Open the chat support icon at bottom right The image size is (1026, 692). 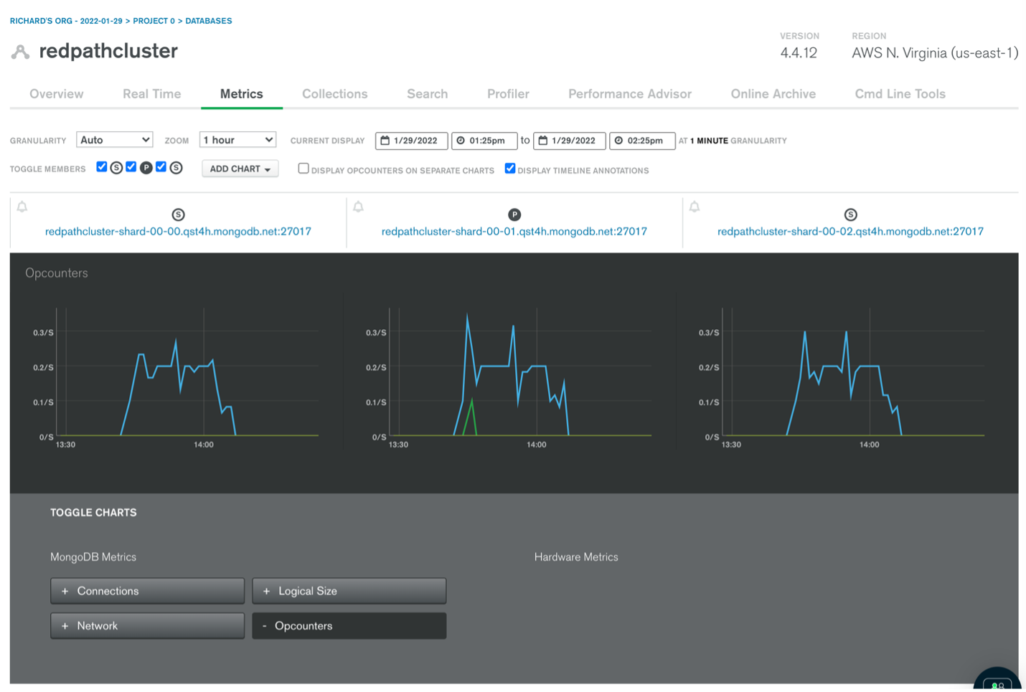click(997, 683)
